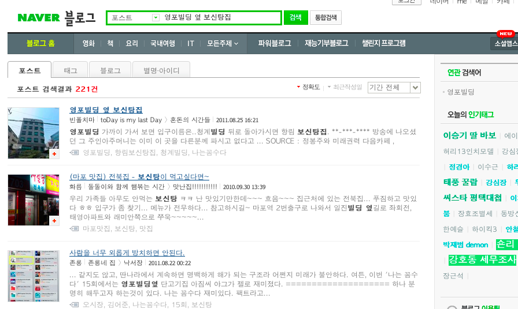Click tag icon beside 영포빌딩, 항림보신탕집 tags
The image size is (518, 309).
[x=75, y=153]
